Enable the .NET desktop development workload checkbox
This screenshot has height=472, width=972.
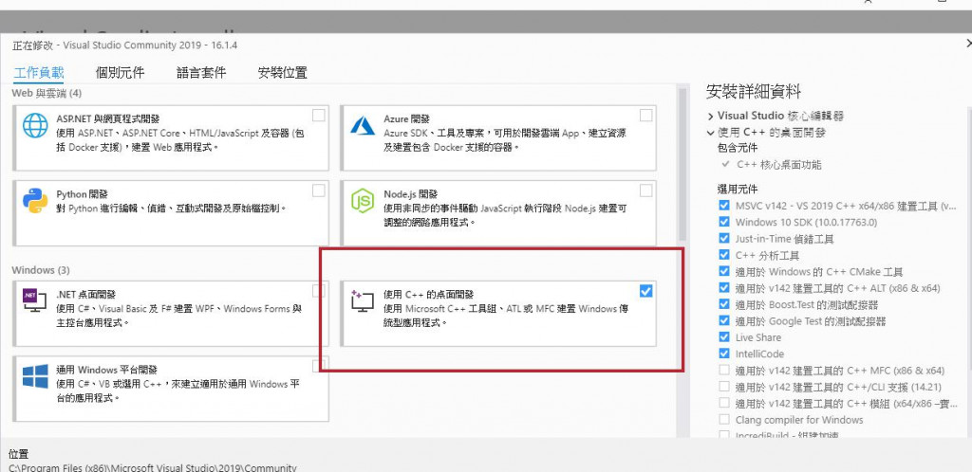pyautogui.click(x=318, y=291)
